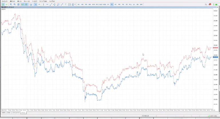This screenshot has height=119, width=220.
Task: Switch timeframe to D1
Action: (x=134, y=5)
